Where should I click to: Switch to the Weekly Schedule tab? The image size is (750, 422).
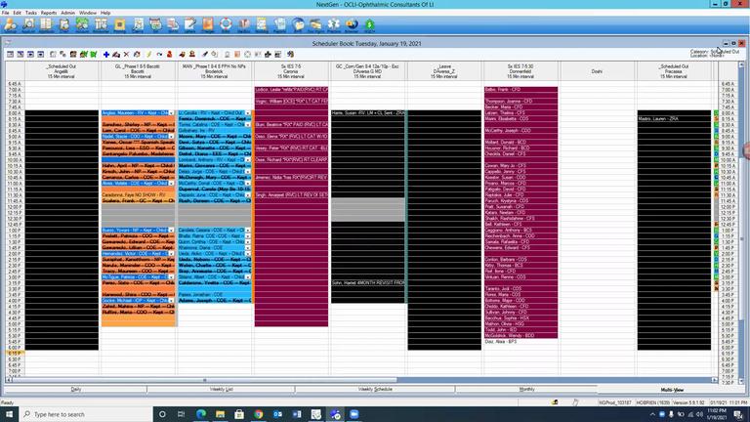click(375, 389)
